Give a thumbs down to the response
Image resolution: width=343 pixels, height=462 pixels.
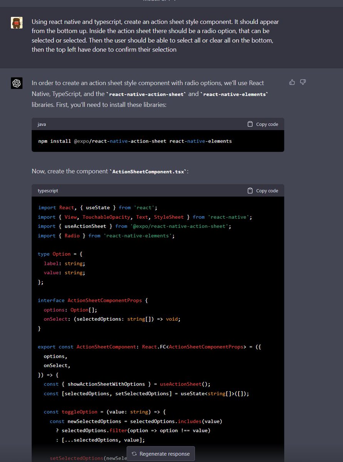pos(303,82)
